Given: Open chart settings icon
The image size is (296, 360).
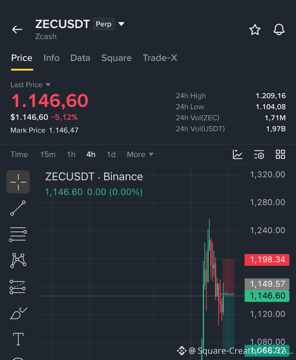Looking at the screenshot, I should 259,154.
